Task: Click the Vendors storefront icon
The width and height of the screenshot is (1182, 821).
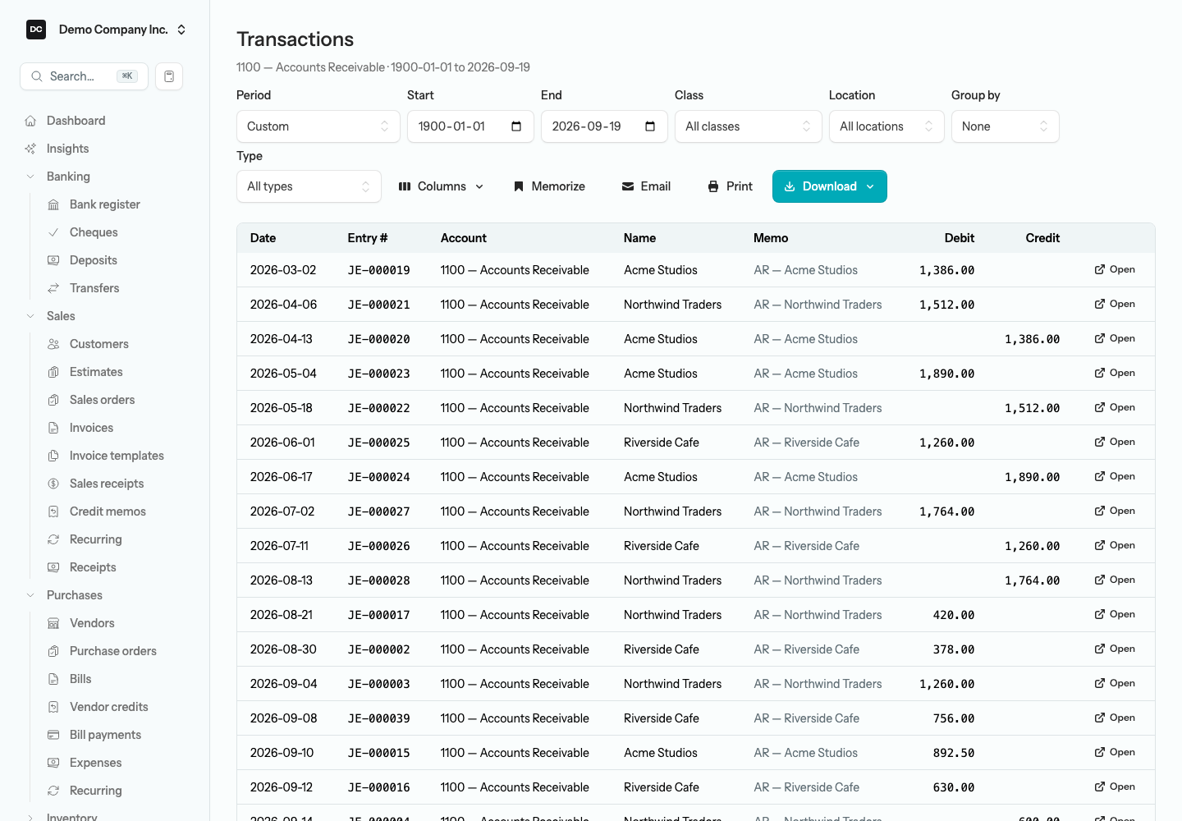Action: coord(53,623)
